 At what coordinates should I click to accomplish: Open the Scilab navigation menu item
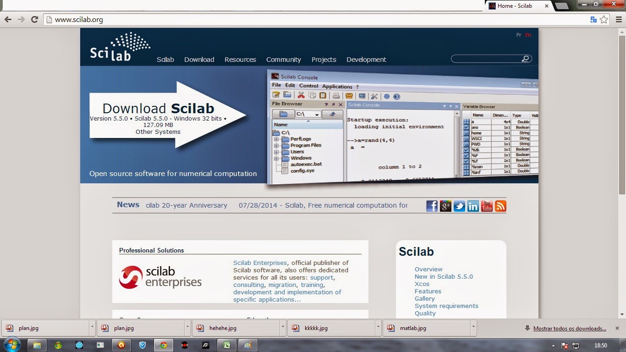coord(165,60)
